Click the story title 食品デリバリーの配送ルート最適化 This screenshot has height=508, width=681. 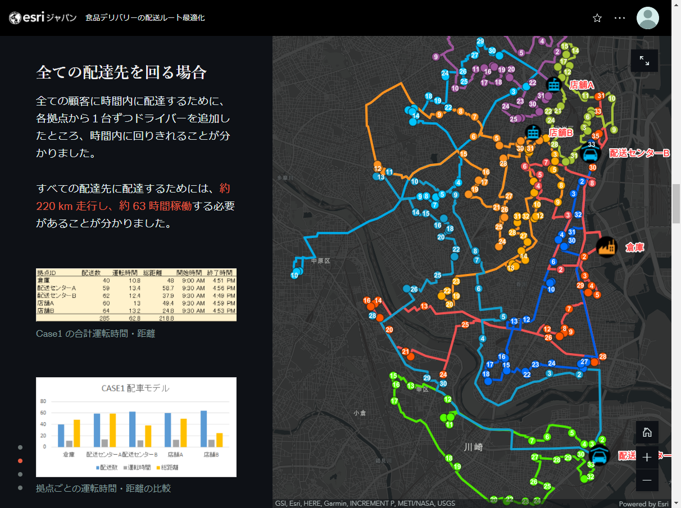(x=145, y=18)
